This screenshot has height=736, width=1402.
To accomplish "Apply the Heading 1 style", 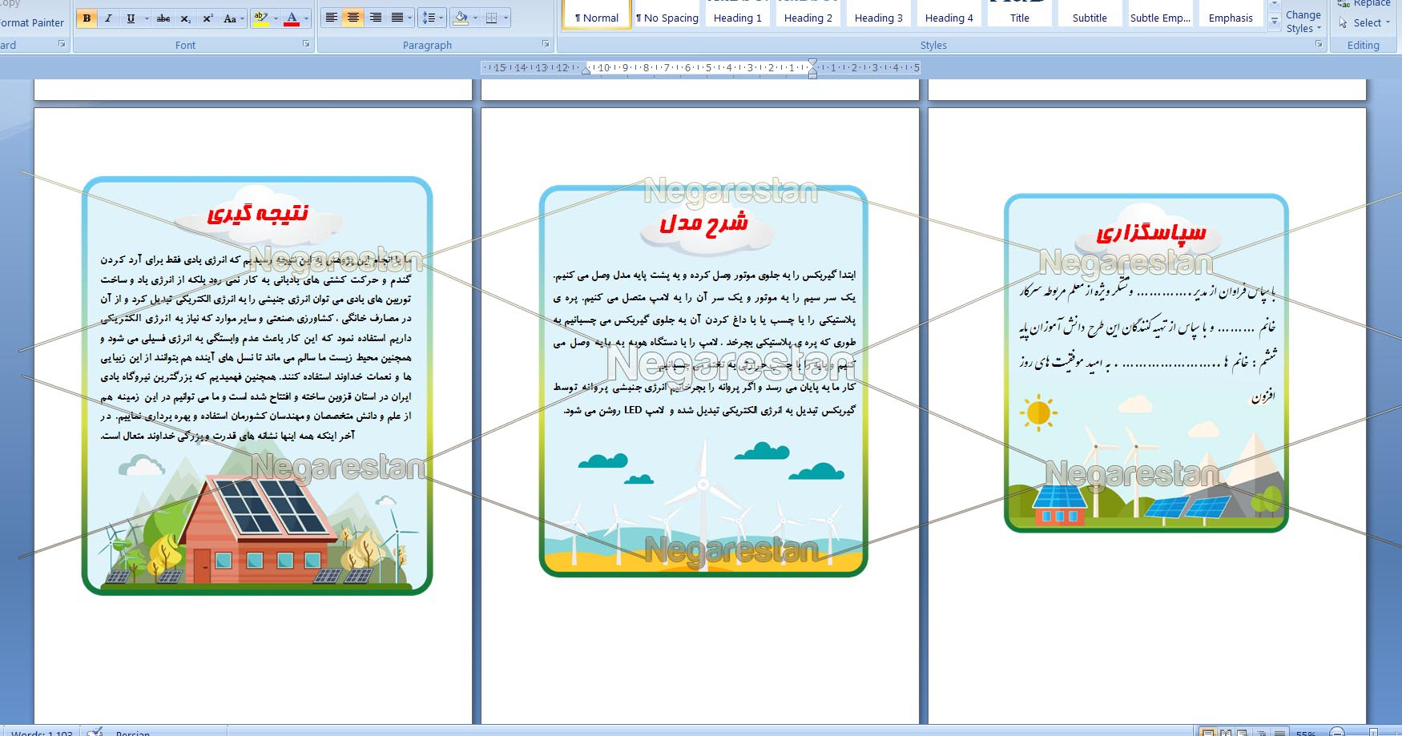I will [737, 14].
